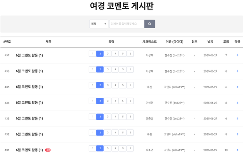This screenshot has height=155, width=244.
Task: Select type 3 in row 435
Action: click(x=107, y=85)
